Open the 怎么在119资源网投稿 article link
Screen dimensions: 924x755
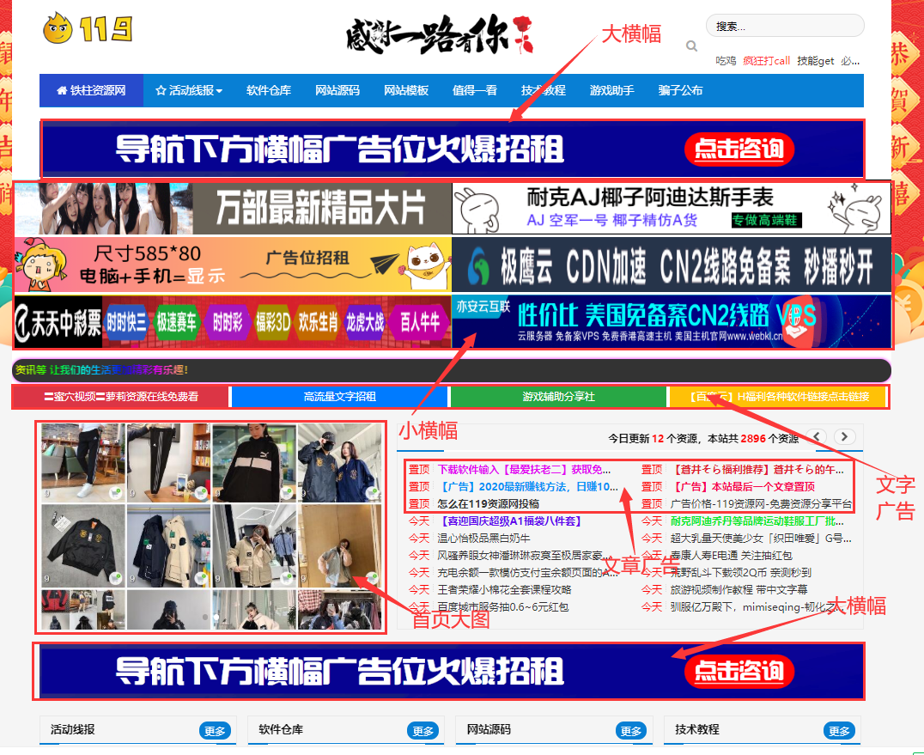(x=488, y=504)
